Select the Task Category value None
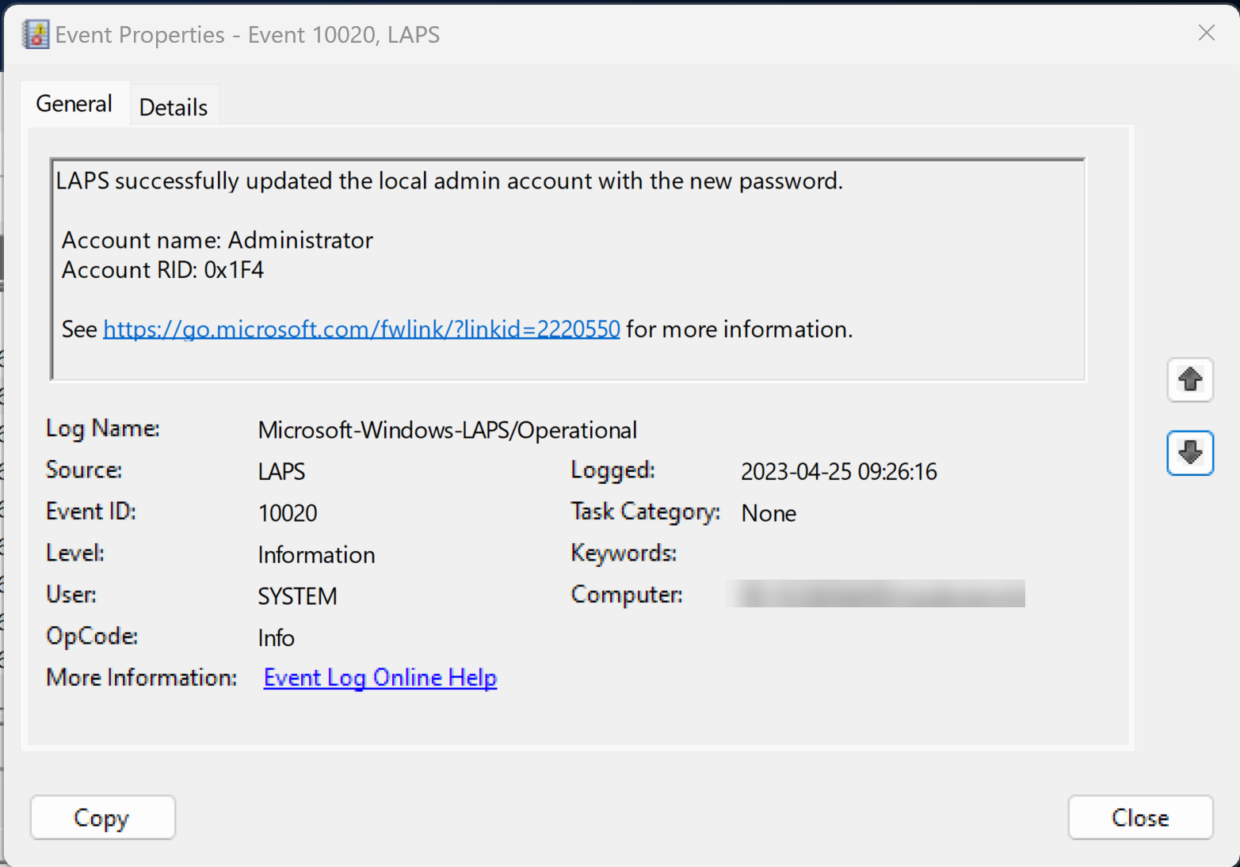1240x867 pixels. [x=769, y=513]
